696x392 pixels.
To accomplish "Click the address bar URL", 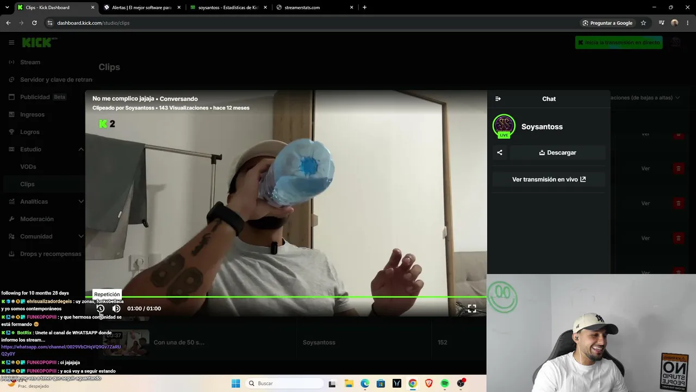I will (x=94, y=23).
